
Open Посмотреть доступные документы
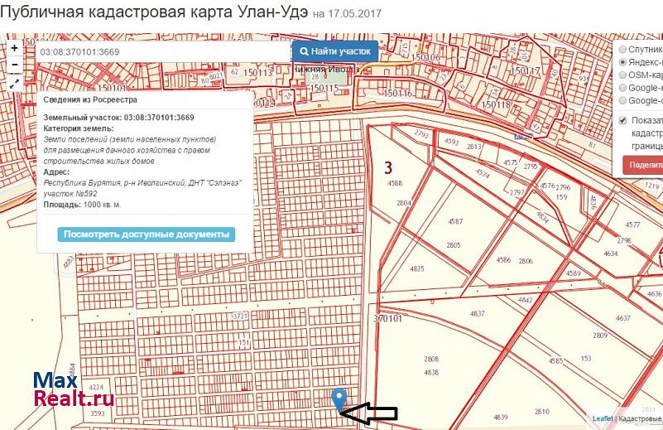coord(146,234)
